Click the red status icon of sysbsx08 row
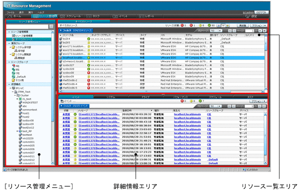The width and height of the screenshot is (299, 192). [x=89, y=73]
